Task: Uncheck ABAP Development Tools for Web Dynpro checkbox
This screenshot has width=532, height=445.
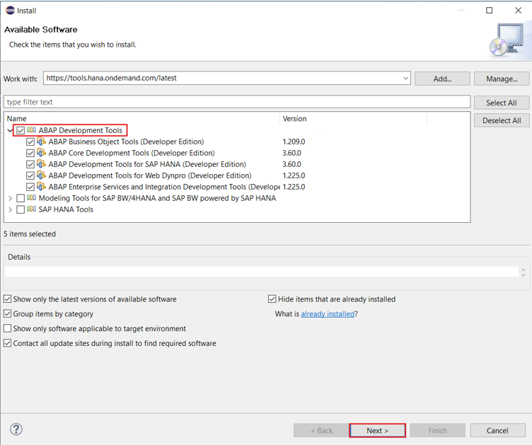Action: [30, 175]
